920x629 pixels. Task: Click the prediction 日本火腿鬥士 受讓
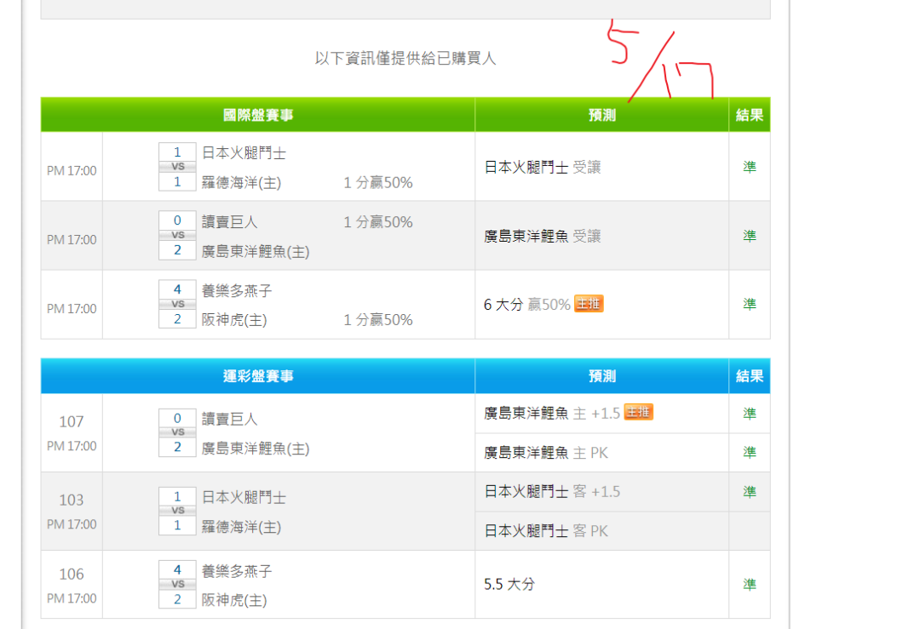click(x=542, y=167)
